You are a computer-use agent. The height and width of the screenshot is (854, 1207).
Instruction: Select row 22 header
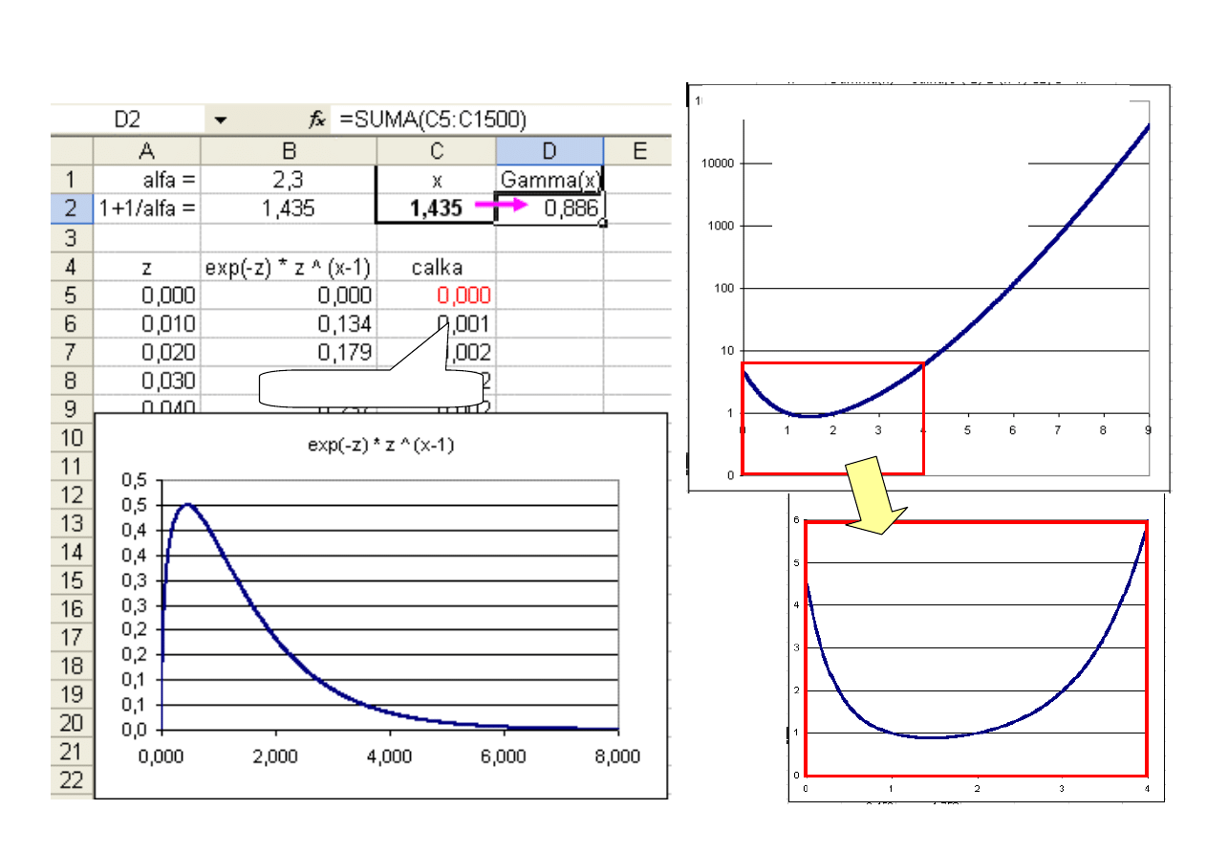coord(72,780)
